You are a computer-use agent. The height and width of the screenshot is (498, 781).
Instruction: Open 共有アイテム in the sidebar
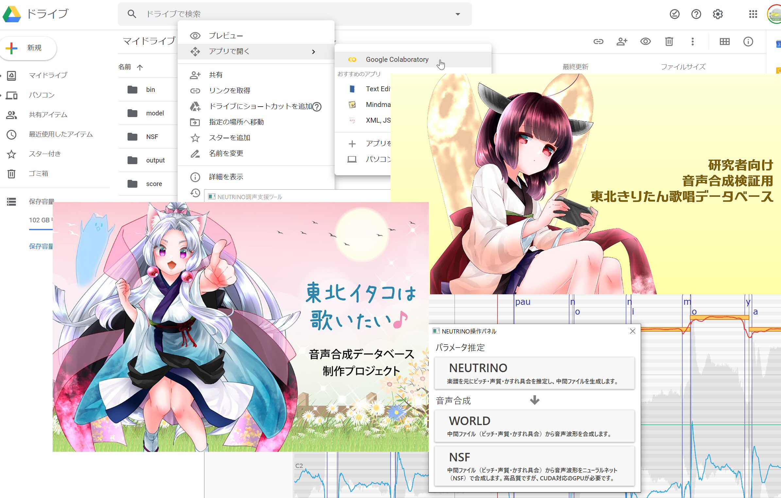tap(48, 115)
